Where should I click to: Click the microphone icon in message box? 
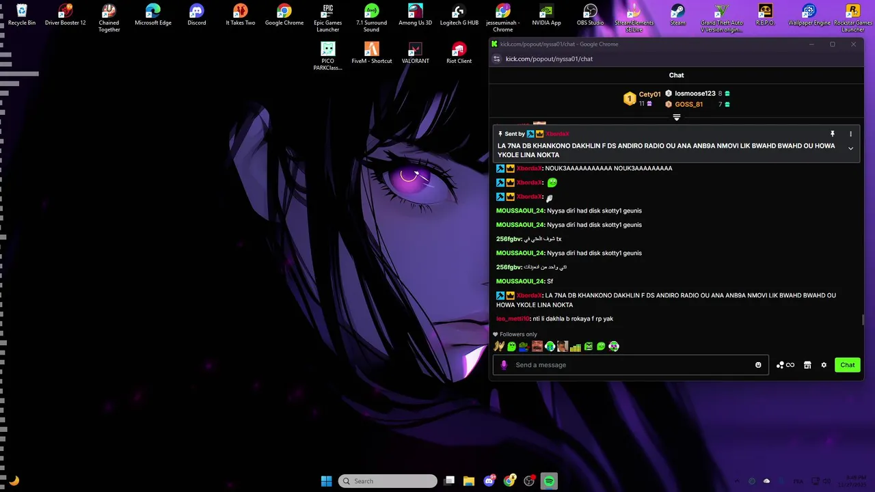(x=504, y=365)
